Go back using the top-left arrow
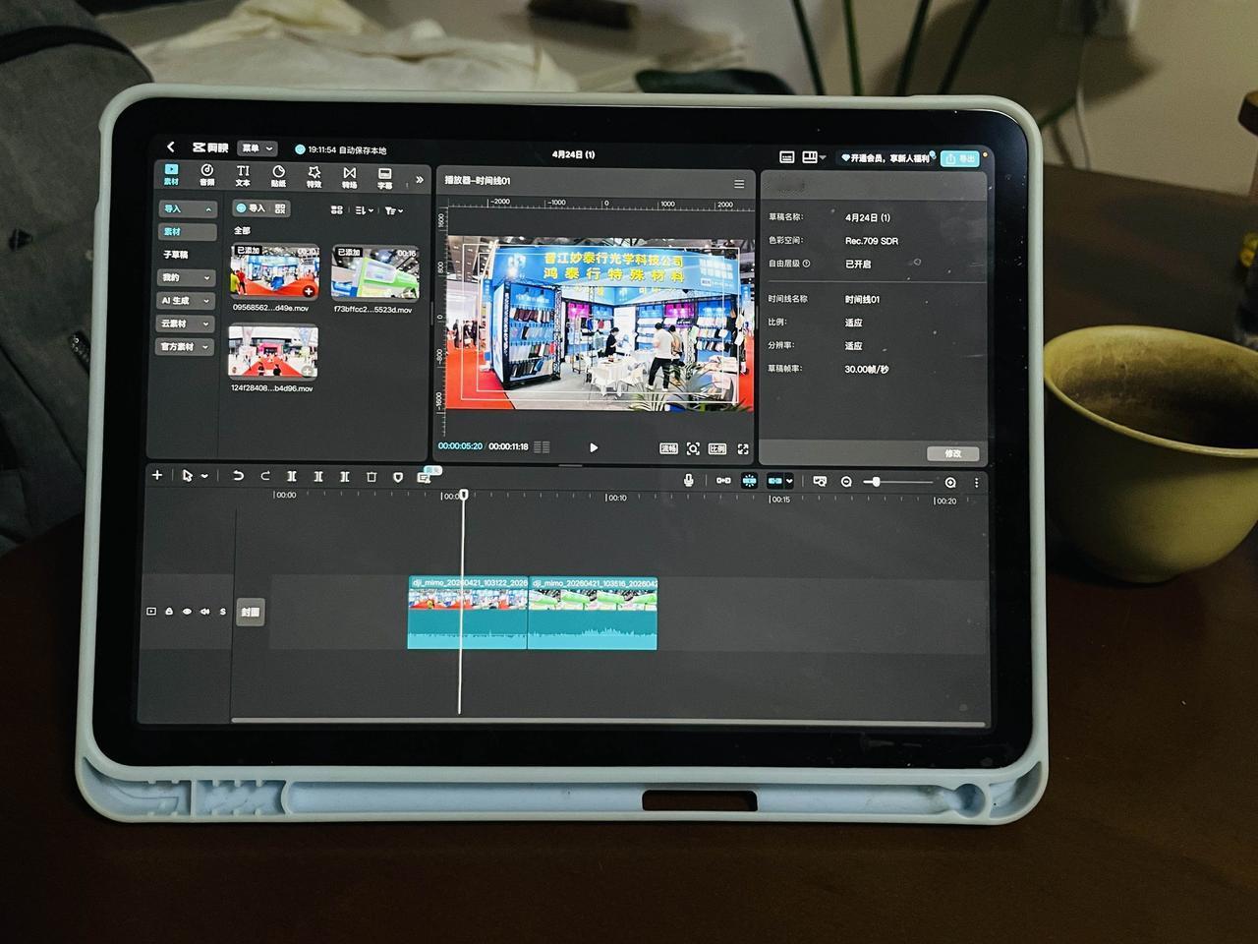The image size is (1258, 944). click(x=170, y=147)
